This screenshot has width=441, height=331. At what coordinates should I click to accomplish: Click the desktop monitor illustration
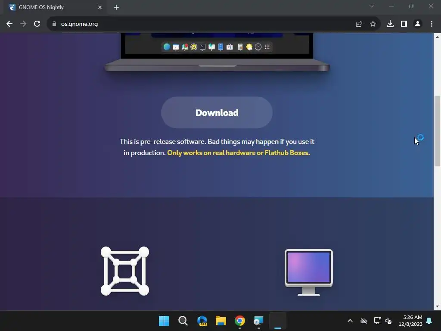coord(308,272)
